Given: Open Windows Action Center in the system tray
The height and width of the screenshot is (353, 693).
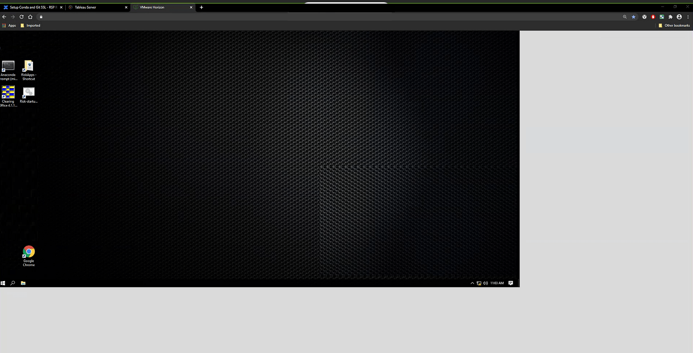Looking at the screenshot, I should 510,283.
